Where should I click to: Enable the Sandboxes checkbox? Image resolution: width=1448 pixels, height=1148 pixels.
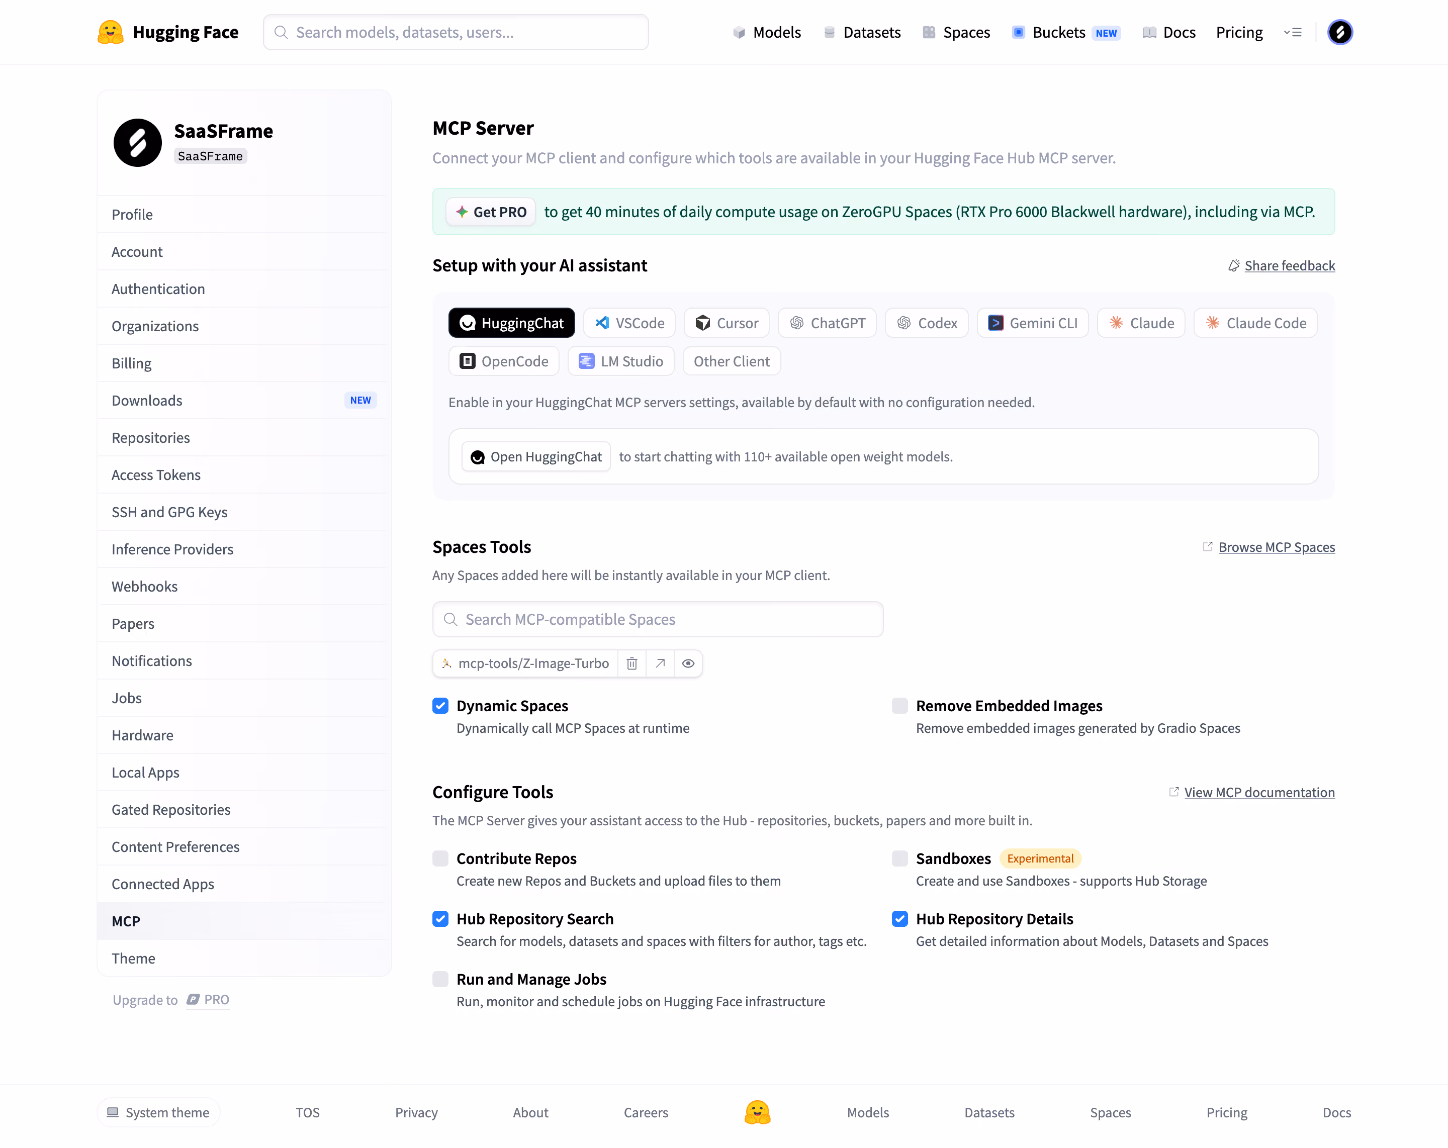pyautogui.click(x=900, y=858)
